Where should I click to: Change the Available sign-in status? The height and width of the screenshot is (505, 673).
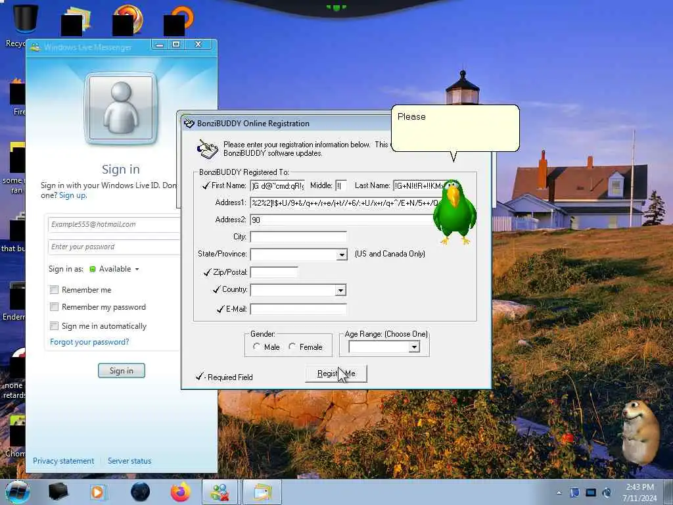114,269
